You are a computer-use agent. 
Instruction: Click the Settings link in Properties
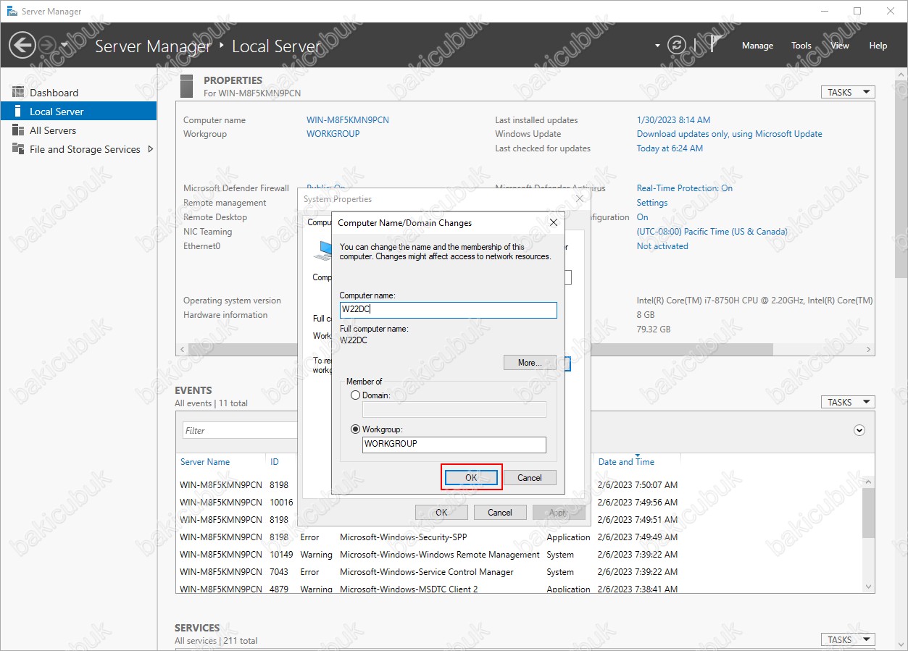tap(652, 203)
